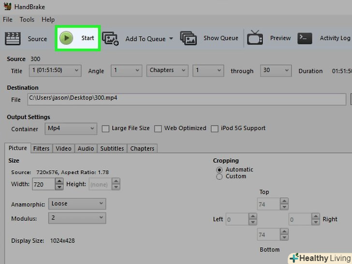Viewport: 352px width, 264px height.
Task: Open the start chapter dropdown showing 1
Action: (208, 71)
